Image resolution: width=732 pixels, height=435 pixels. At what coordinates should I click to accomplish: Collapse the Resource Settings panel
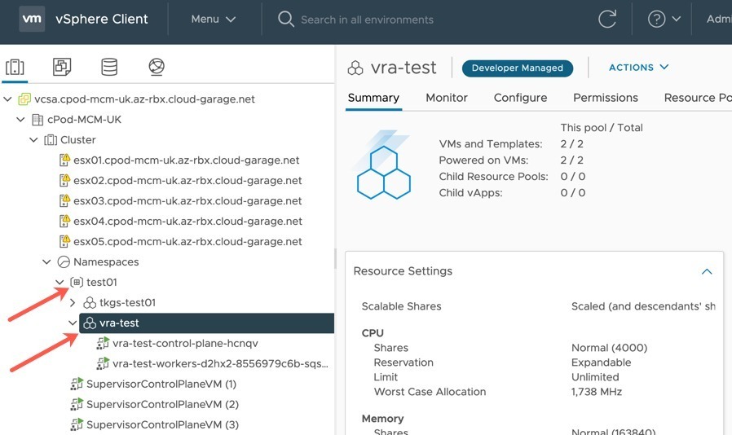707,271
